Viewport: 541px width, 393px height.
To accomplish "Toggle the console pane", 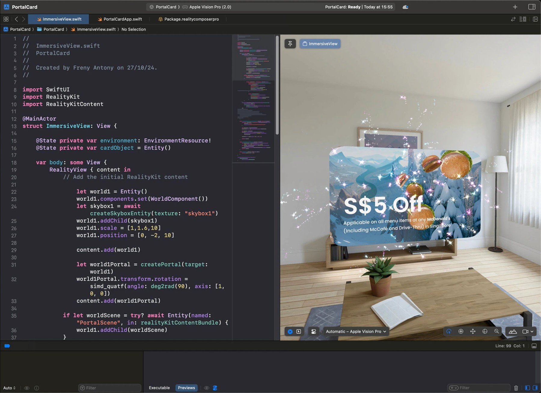I will coord(535,388).
